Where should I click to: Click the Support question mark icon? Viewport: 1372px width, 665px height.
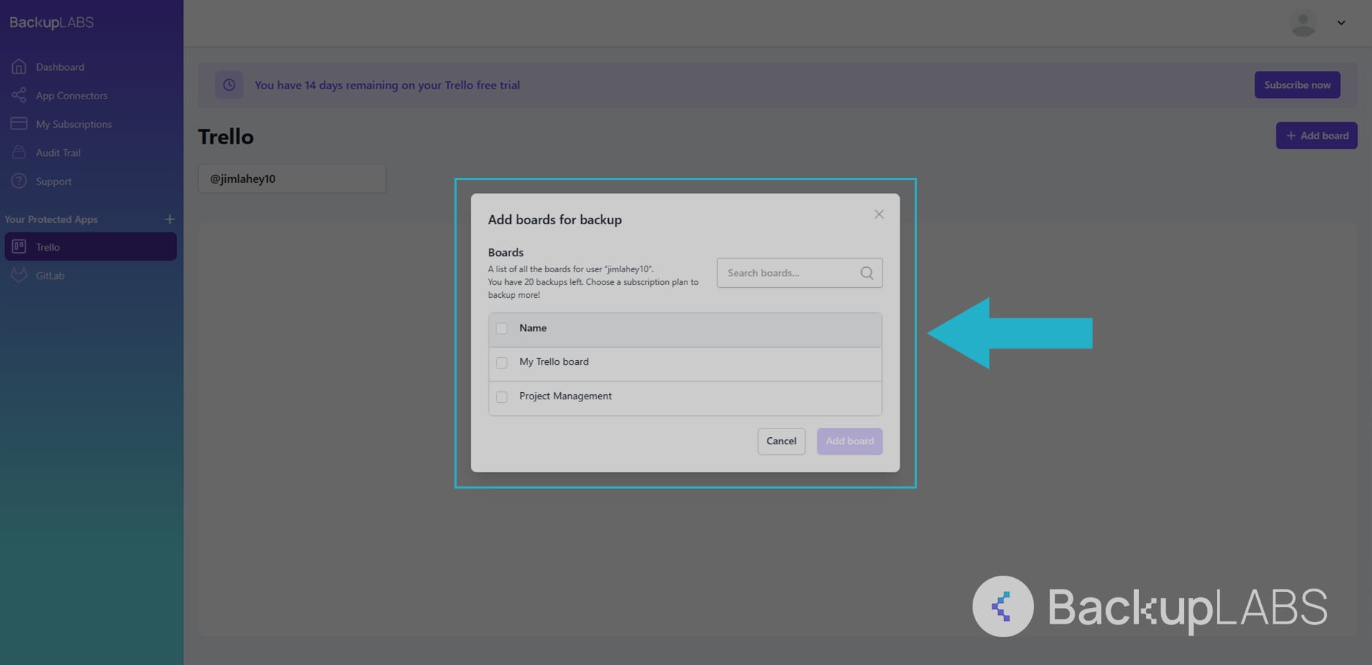point(19,181)
